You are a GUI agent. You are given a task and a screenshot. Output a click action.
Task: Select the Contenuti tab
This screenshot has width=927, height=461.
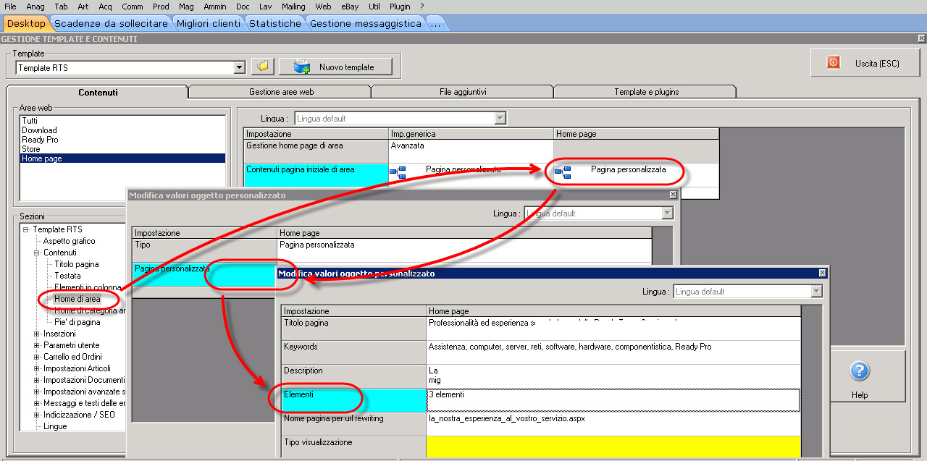pyautogui.click(x=98, y=92)
